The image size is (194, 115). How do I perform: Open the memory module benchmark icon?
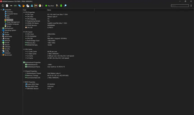[x=15, y=6]
